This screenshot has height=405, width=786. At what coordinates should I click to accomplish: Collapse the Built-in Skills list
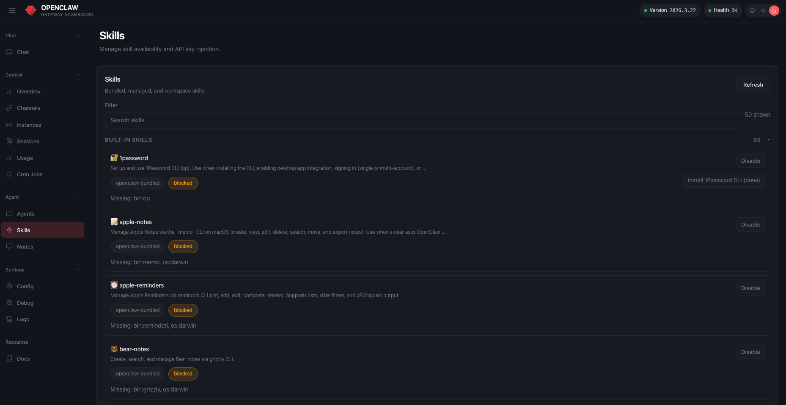click(x=769, y=140)
